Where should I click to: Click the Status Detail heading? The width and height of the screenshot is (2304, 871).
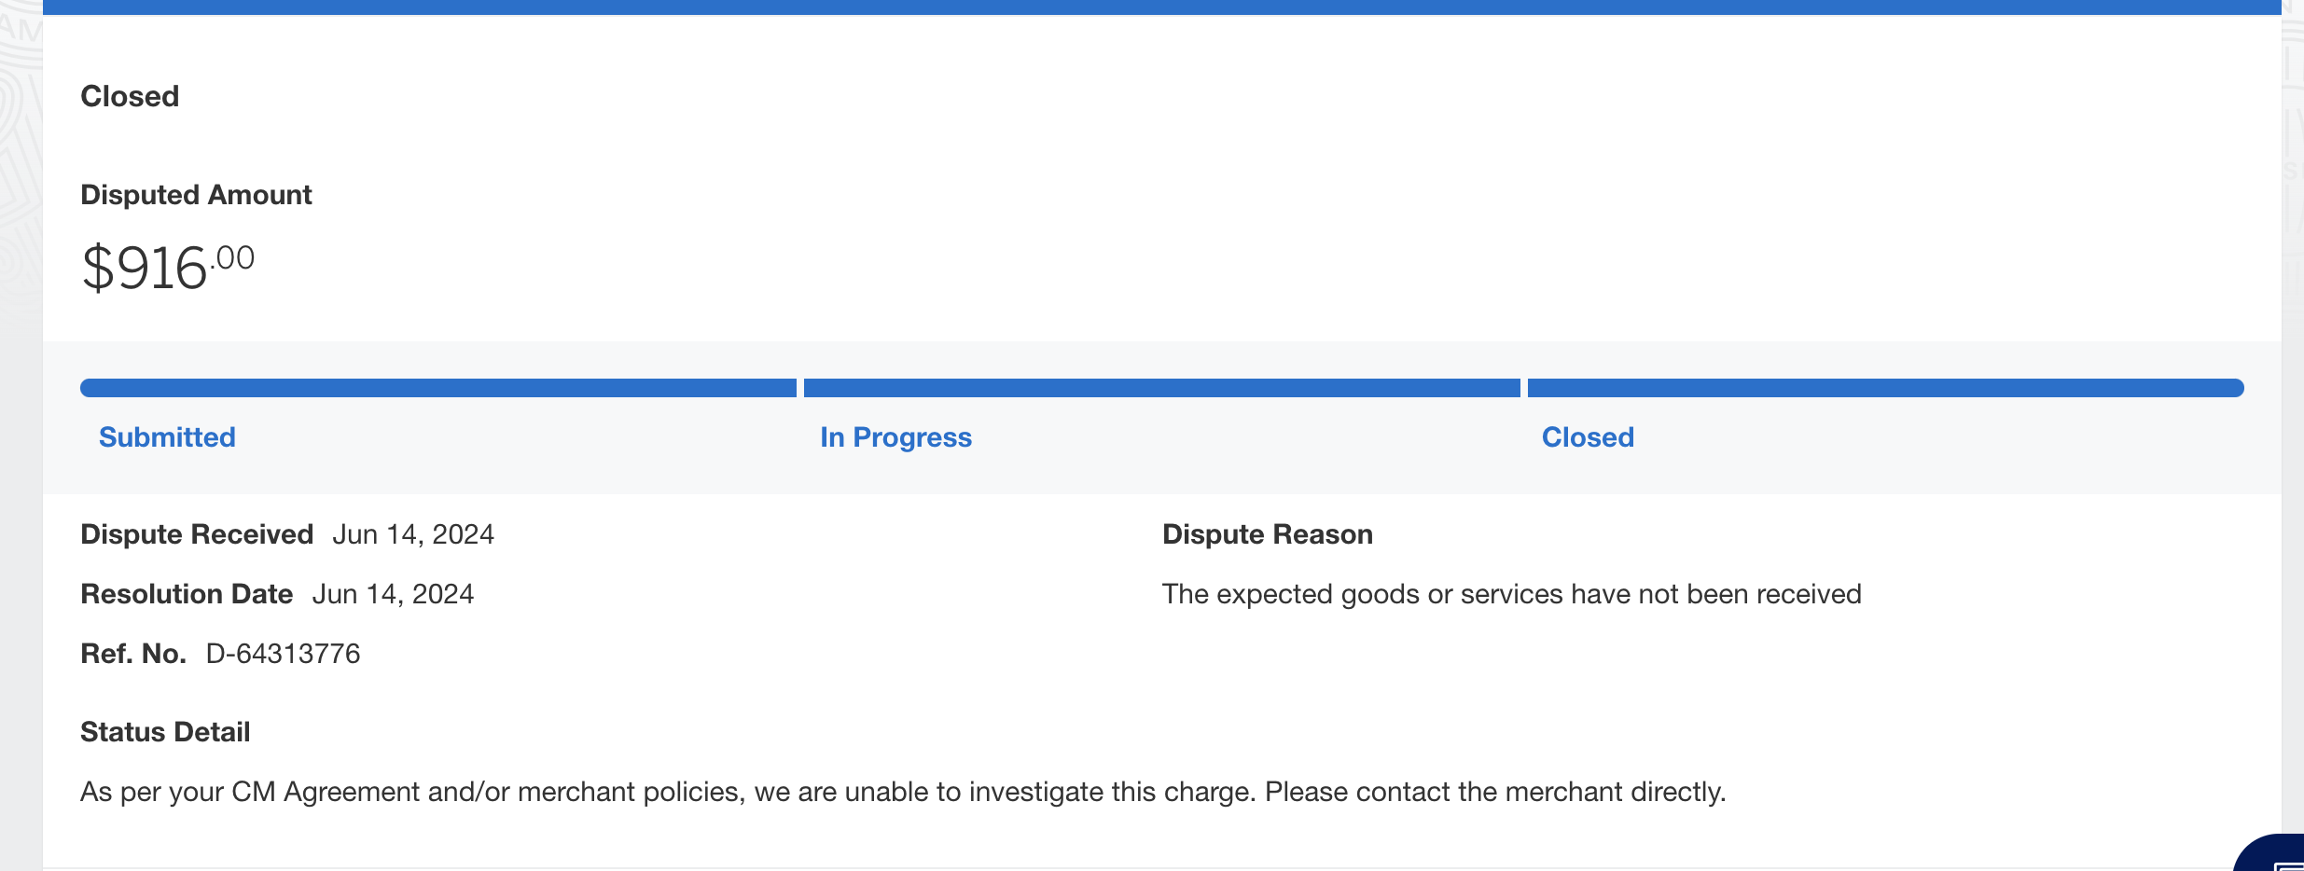coord(165,731)
